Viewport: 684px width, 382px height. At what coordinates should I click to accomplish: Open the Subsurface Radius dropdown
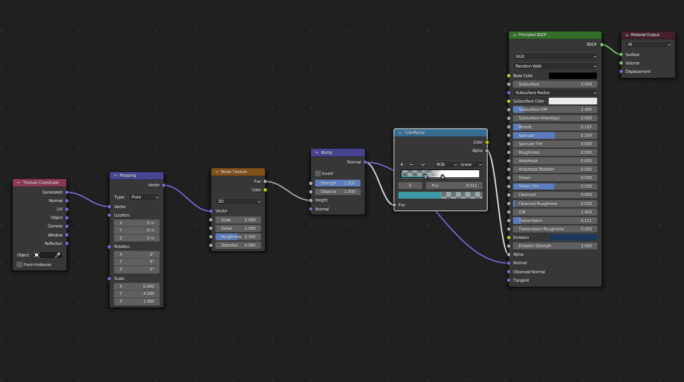coord(555,93)
